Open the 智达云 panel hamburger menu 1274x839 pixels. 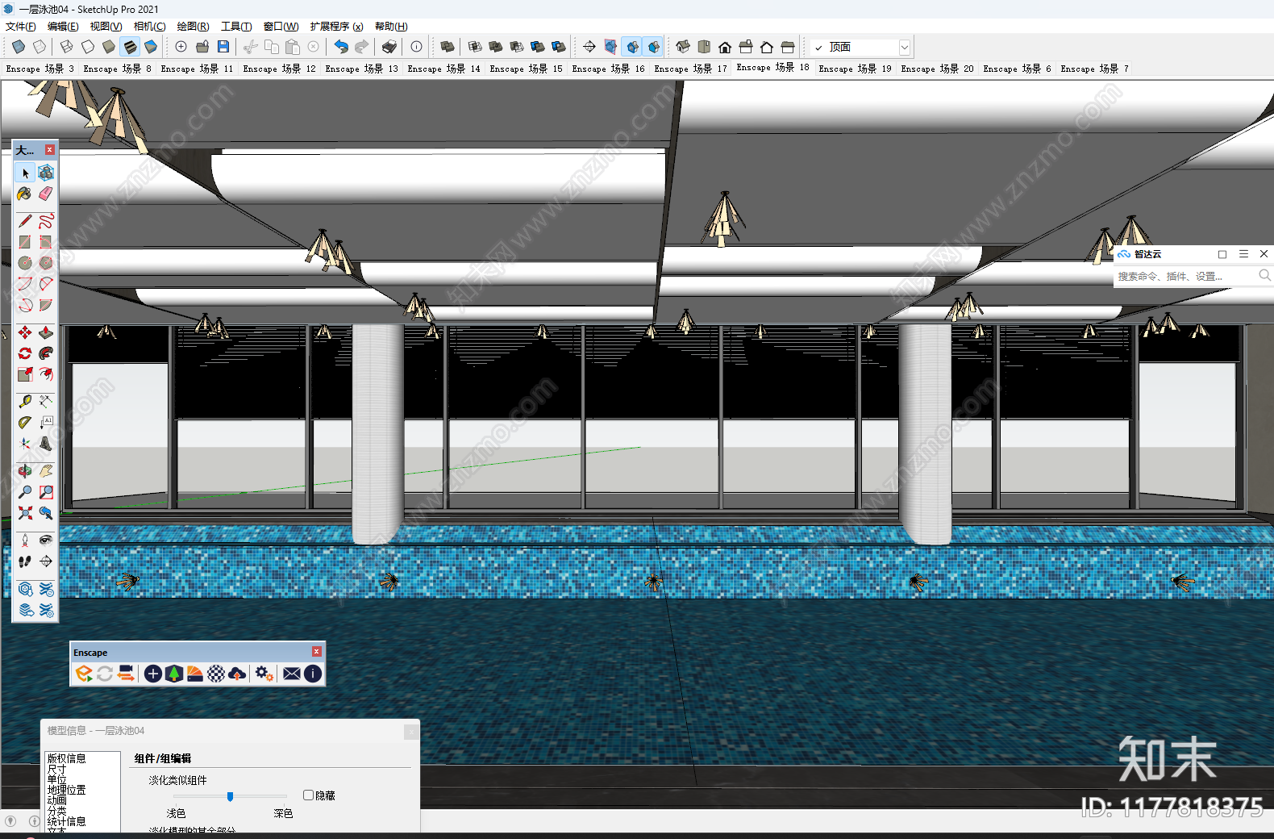(x=1243, y=254)
